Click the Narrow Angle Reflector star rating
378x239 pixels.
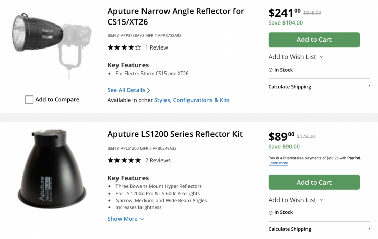coord(124,47)
